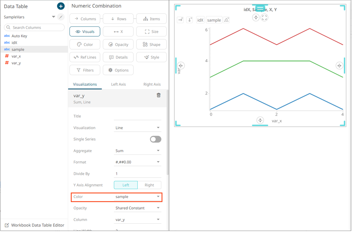This screenshot has width=352, height=232.
Task: Expand the Aggregate dropdown set to Sum
Action: tap(137, 151)
